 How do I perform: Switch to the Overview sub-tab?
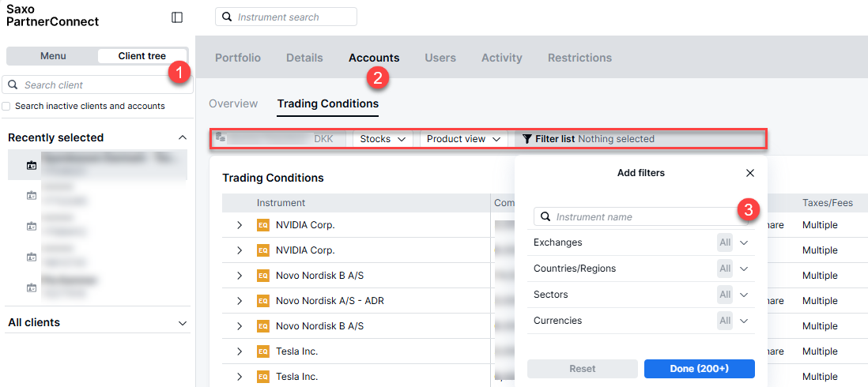[233, 103]
